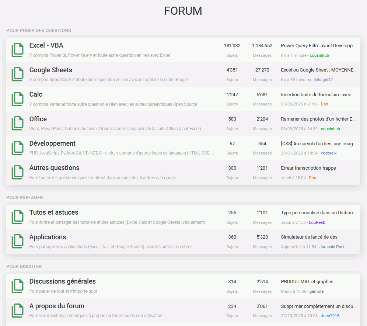Viewport: 367px width, 326px height.
Task: Select the icon beside Développement forum
Action: pyautogui.click(x=17, y=148)
